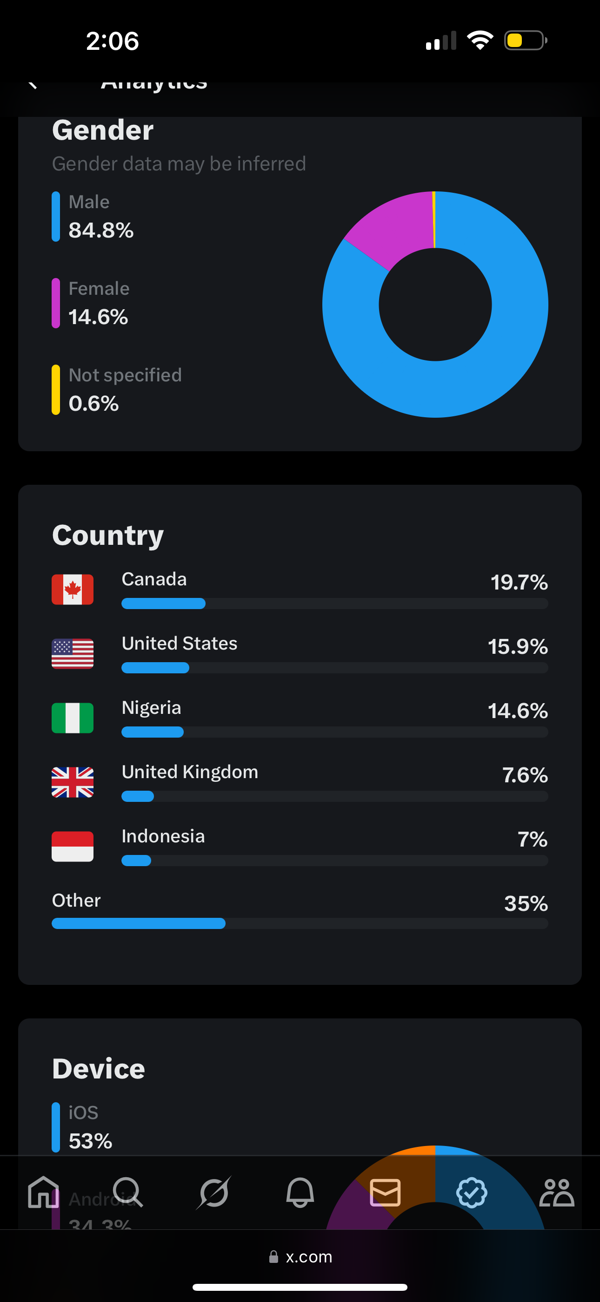Click the gender donut chart

pyautogui.click(x=435, y=304)
